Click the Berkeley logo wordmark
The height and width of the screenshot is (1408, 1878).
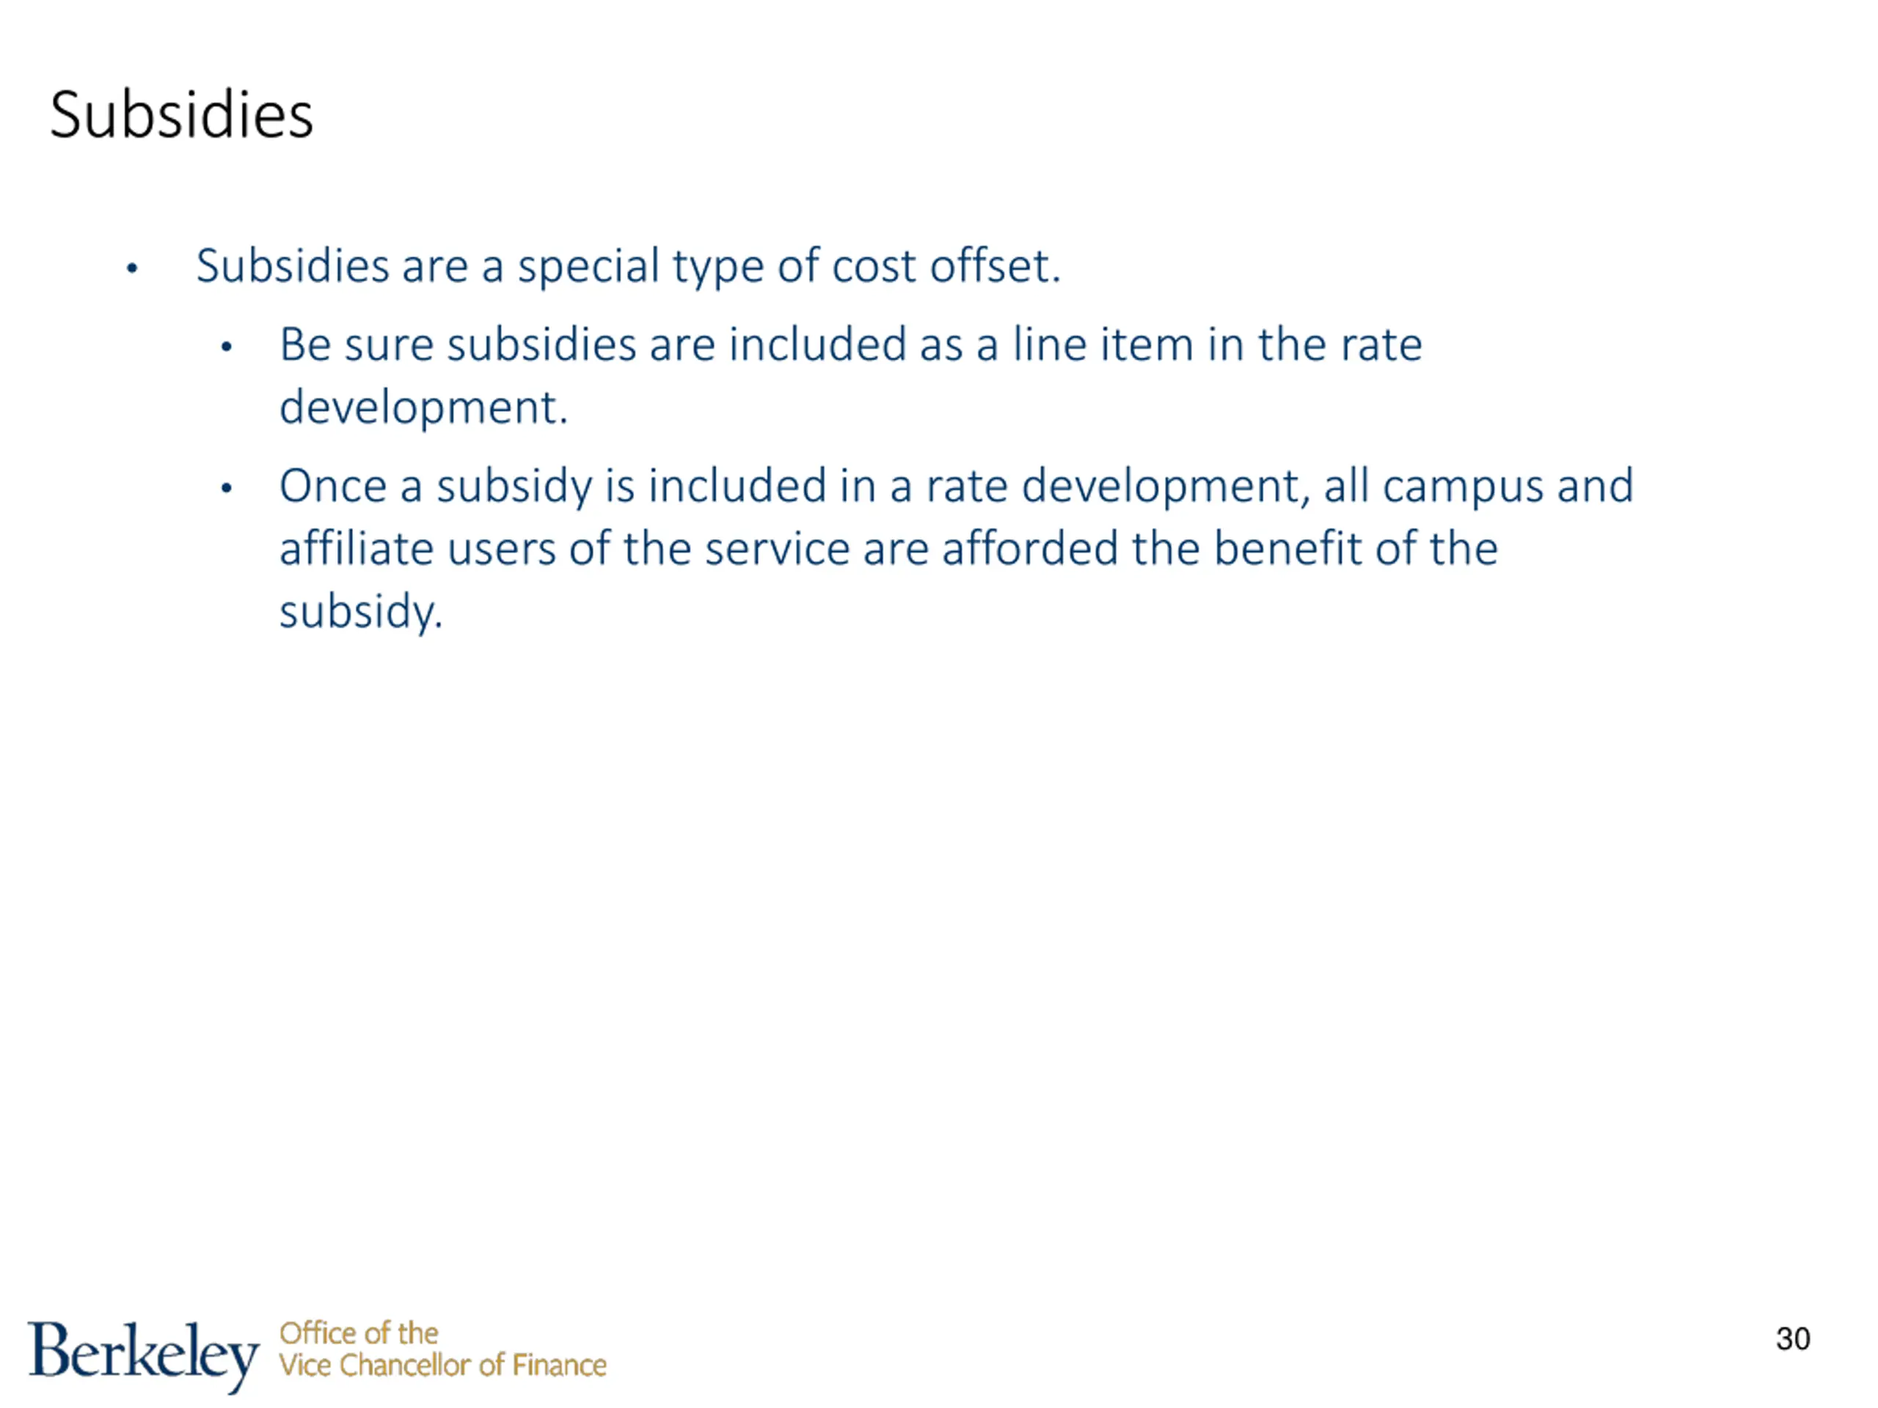click(x=144, y=1355)
